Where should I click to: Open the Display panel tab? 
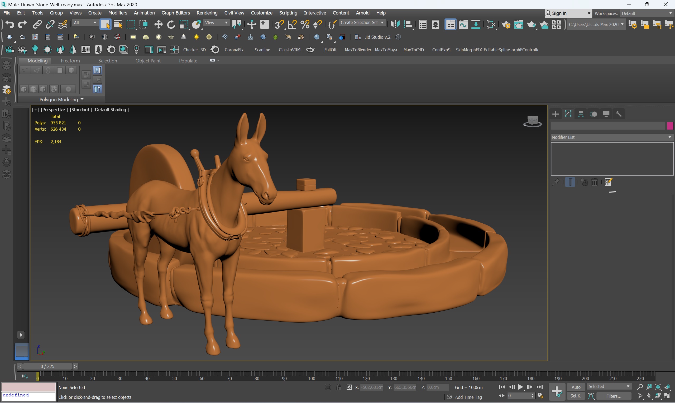[606, 114]
